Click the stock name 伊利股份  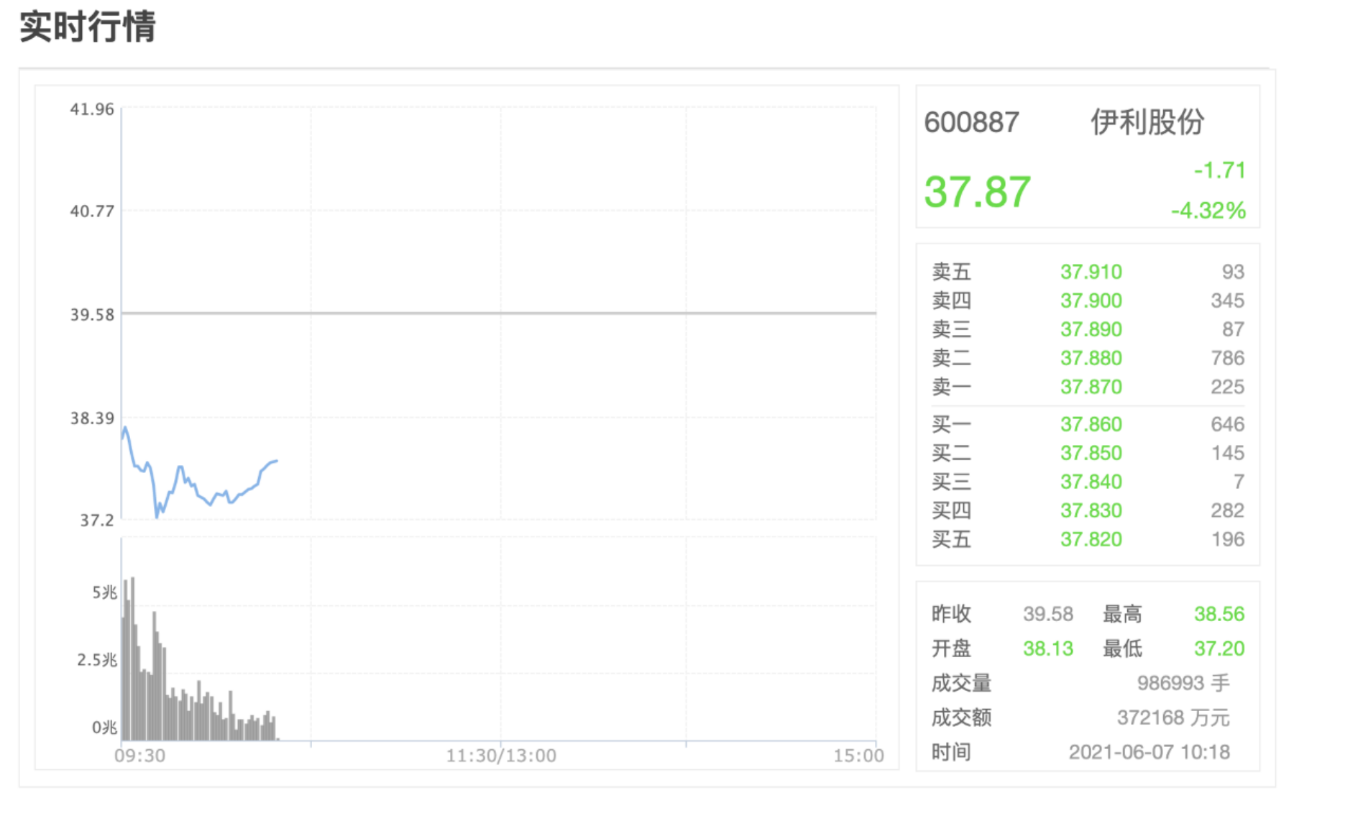[1147, 121]
